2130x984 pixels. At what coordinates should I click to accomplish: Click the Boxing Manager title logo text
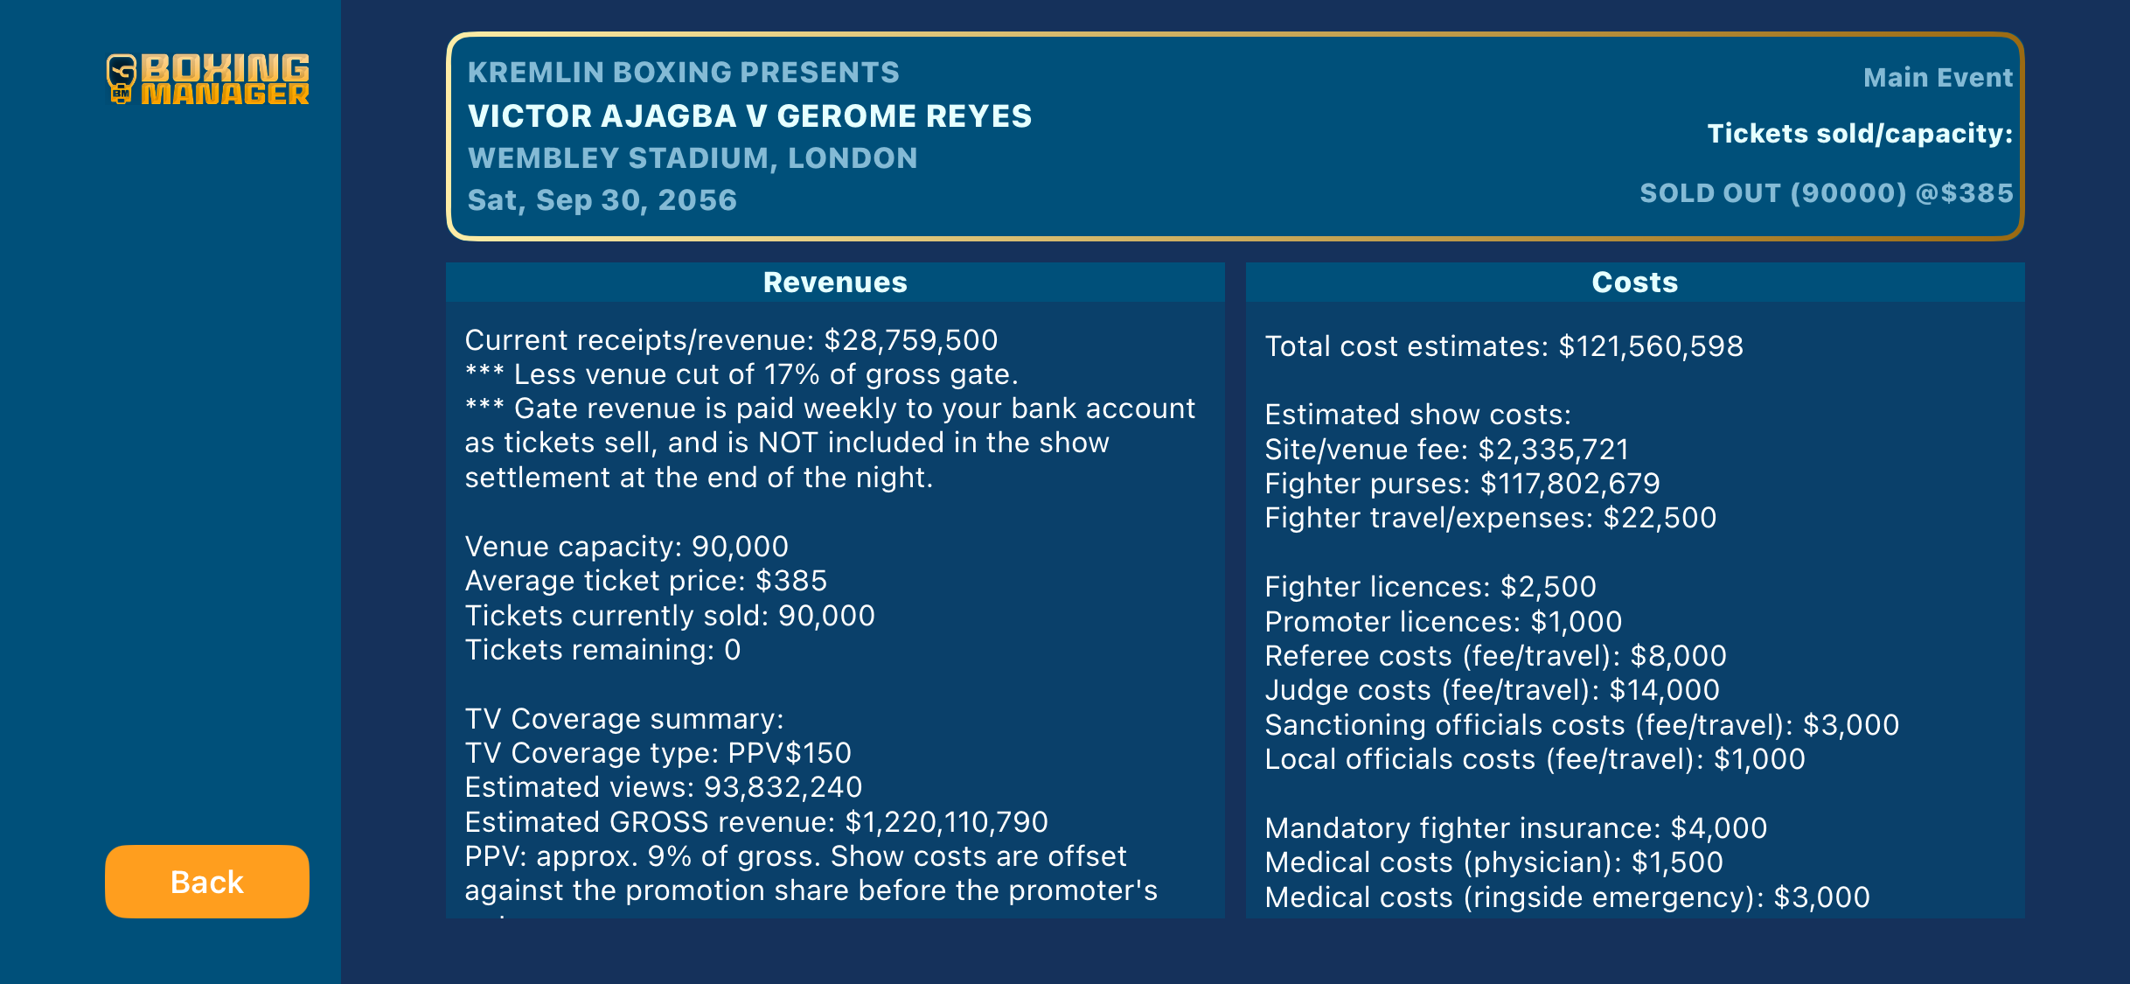[225, 80]
